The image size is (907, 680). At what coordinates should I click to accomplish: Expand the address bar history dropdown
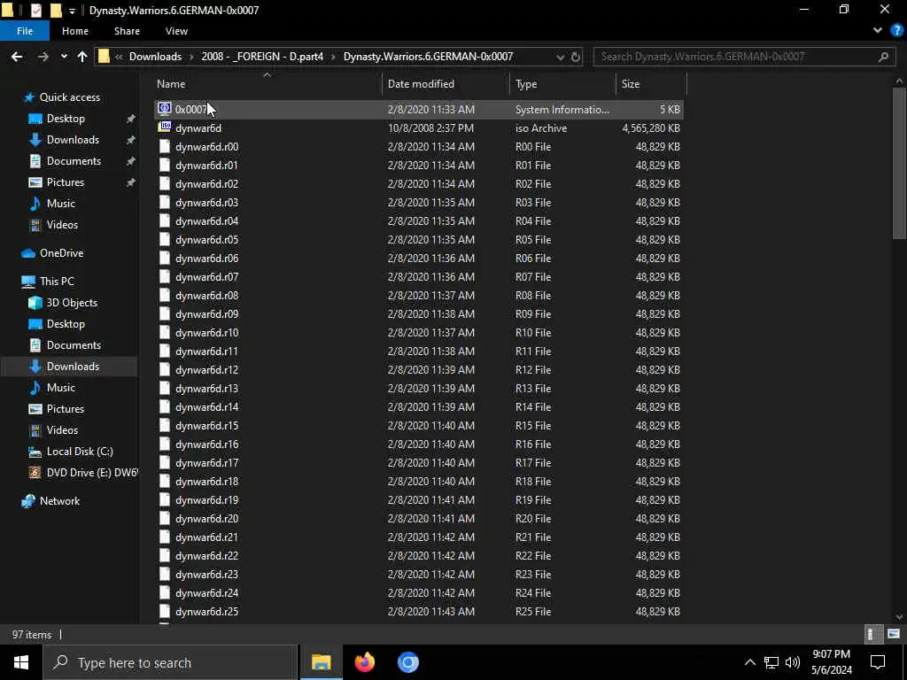(560, 57)
